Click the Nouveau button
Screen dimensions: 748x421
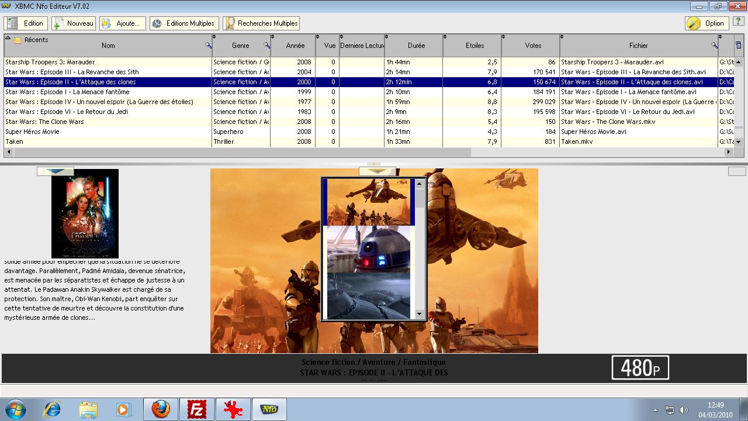pyautogui.click(x=74, y=23)
